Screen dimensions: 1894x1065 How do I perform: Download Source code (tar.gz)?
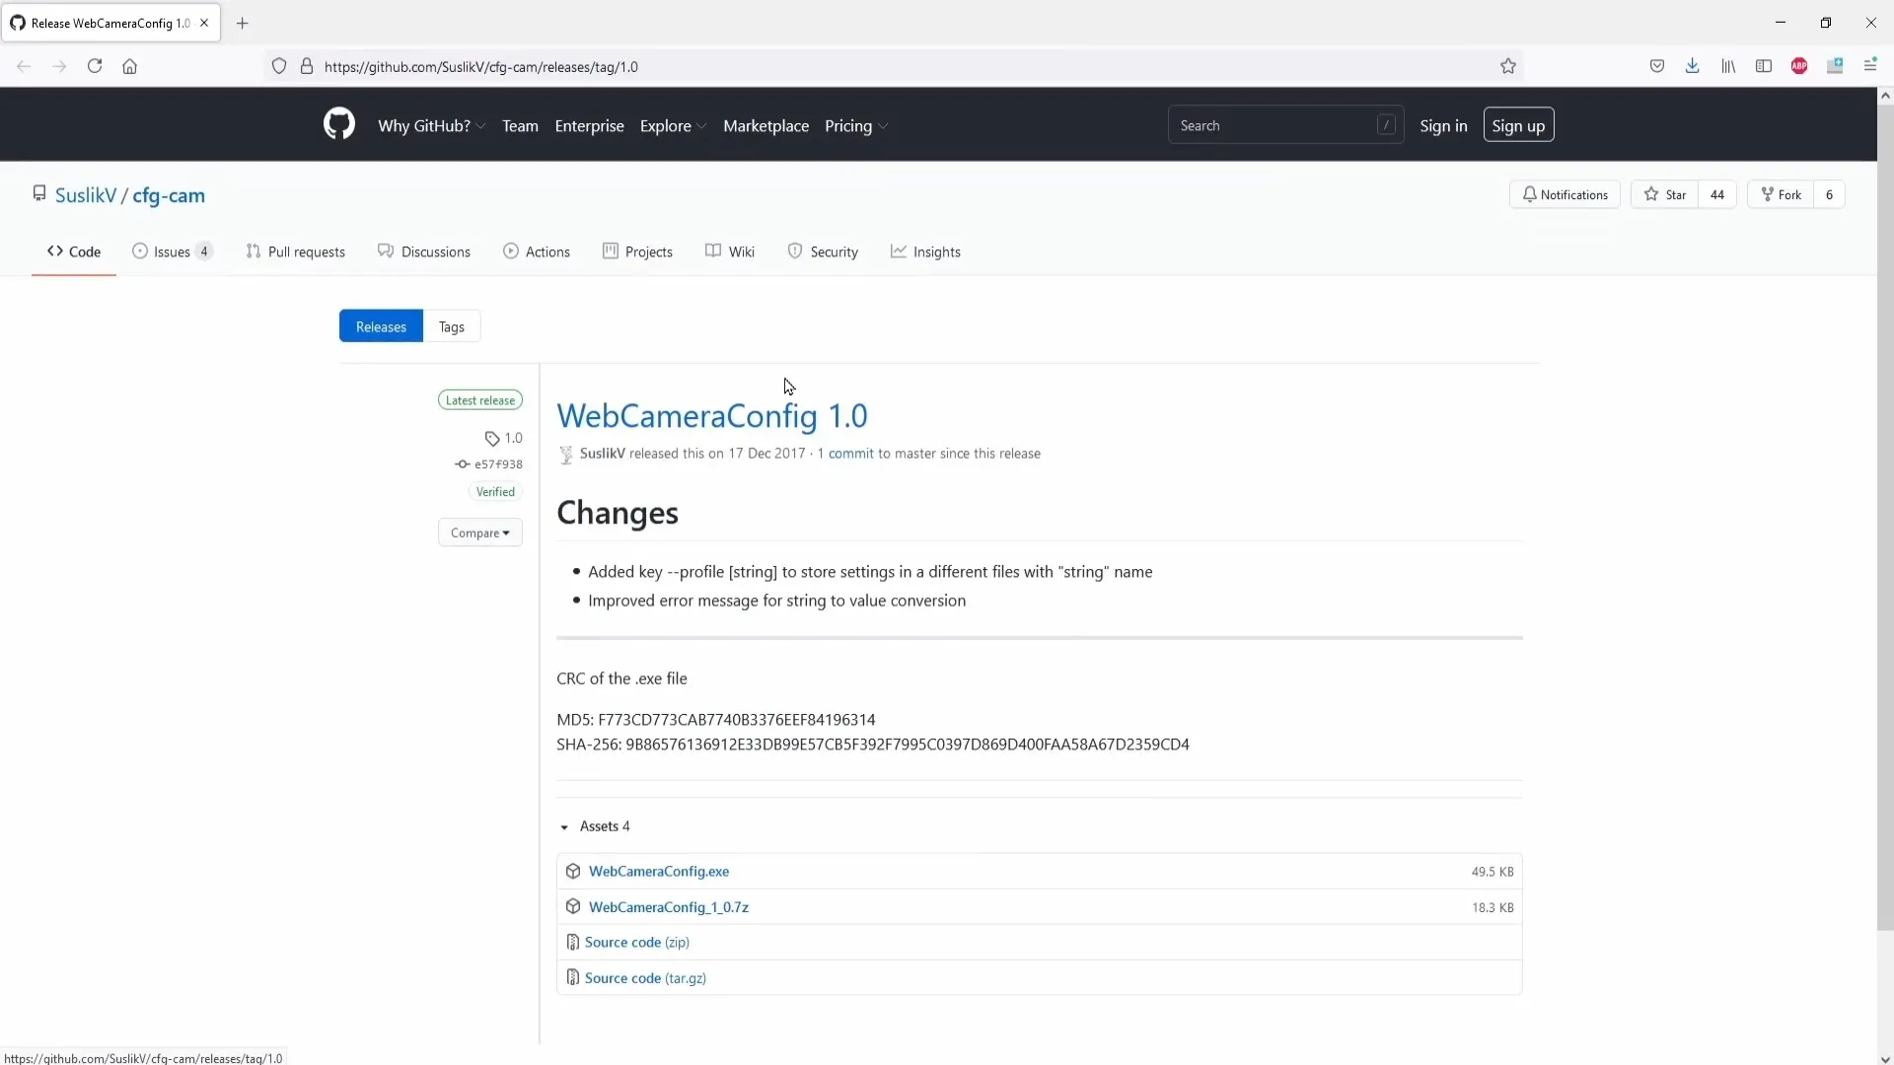(645, 977)
